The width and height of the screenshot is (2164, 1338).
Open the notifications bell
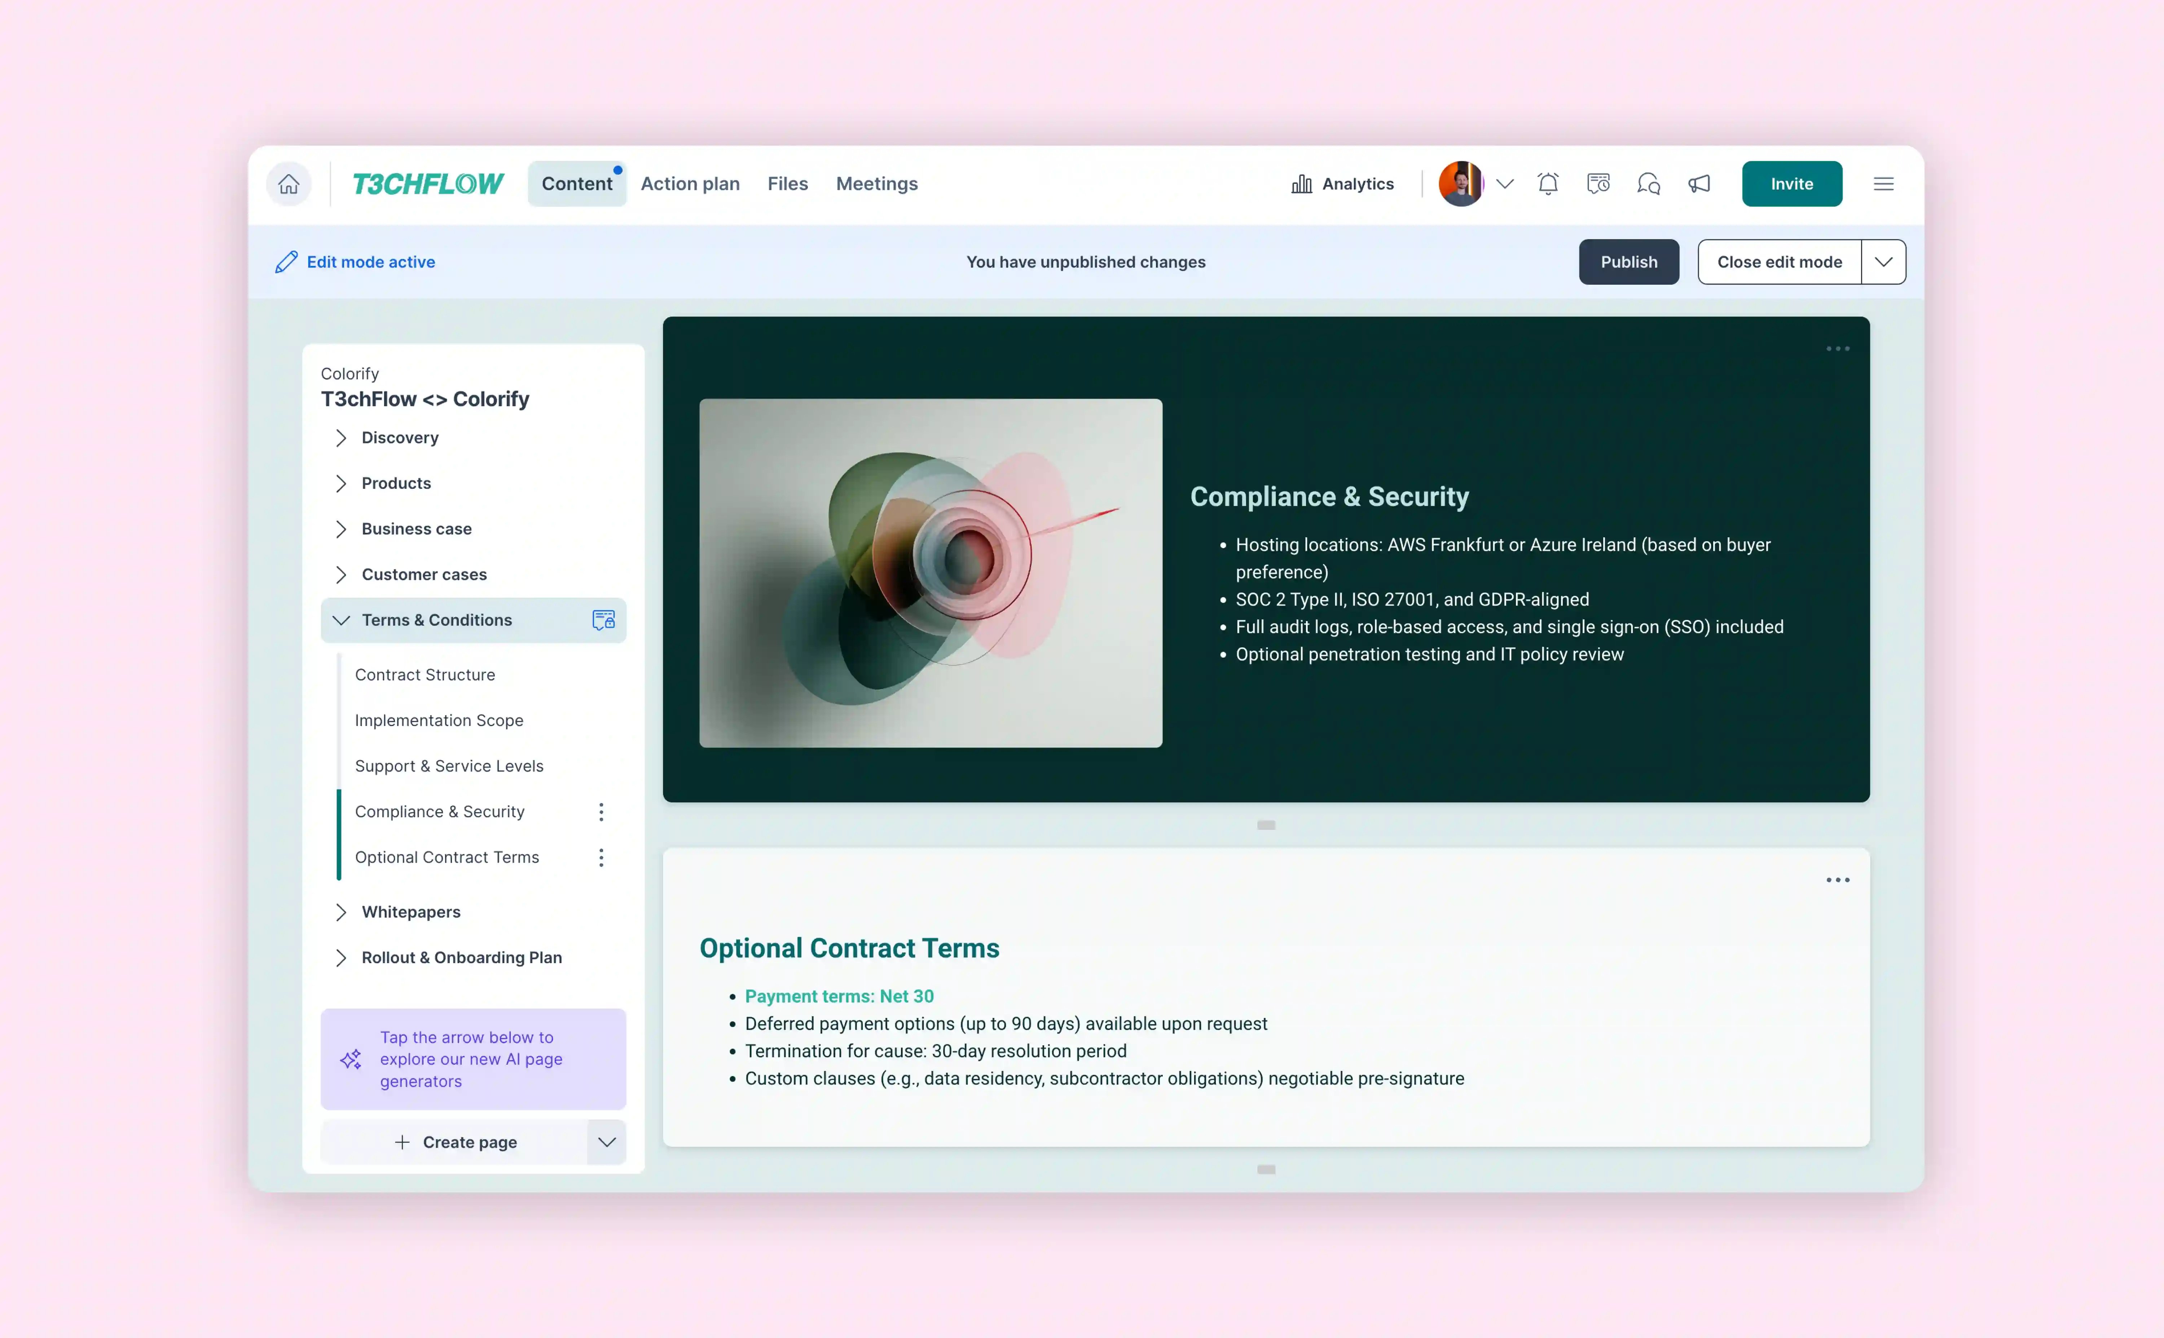coord(1548,184)
